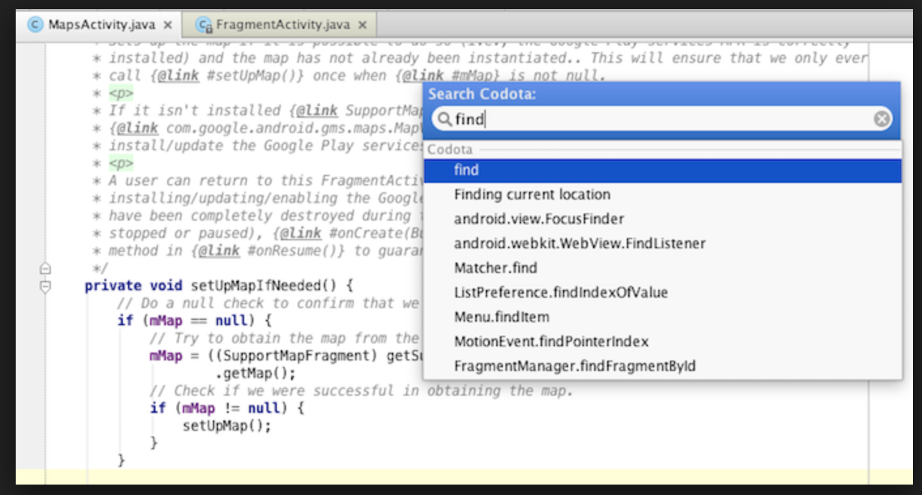Viewport: 922px width, 495px height.
Task: Click inside the Codota search input field
Action: [x=588, y=120]
